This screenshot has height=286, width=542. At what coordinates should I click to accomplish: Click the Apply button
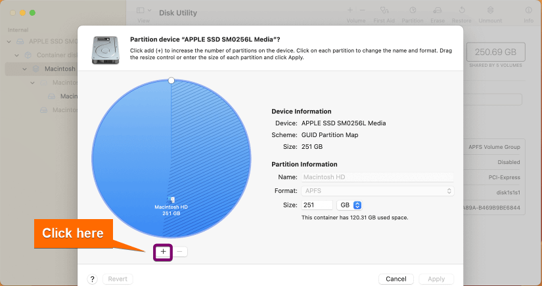[436, 279]
